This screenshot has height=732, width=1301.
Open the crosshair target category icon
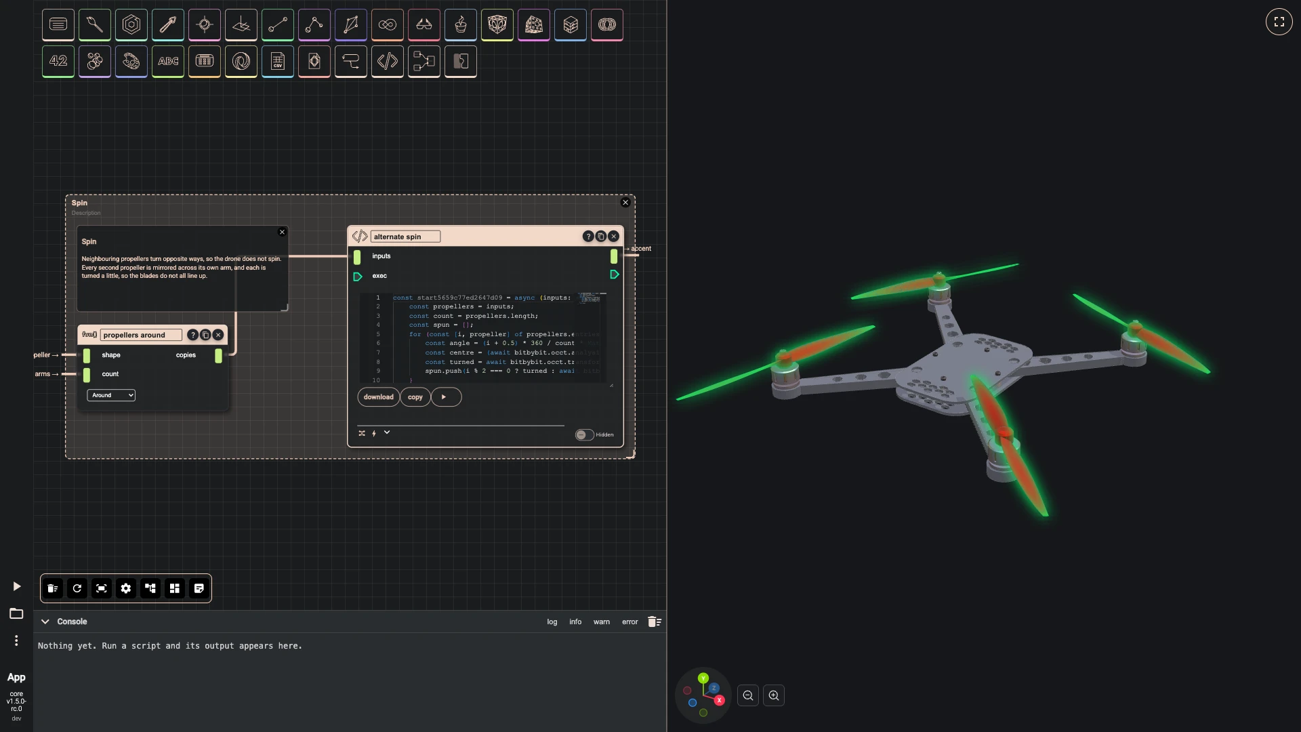point(205,25)
